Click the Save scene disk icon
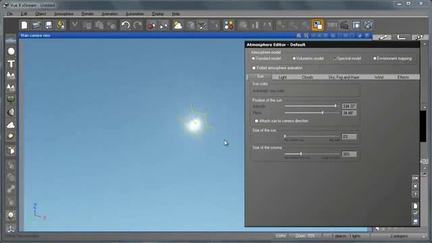 pyautogui.click(x=49, y=26)
